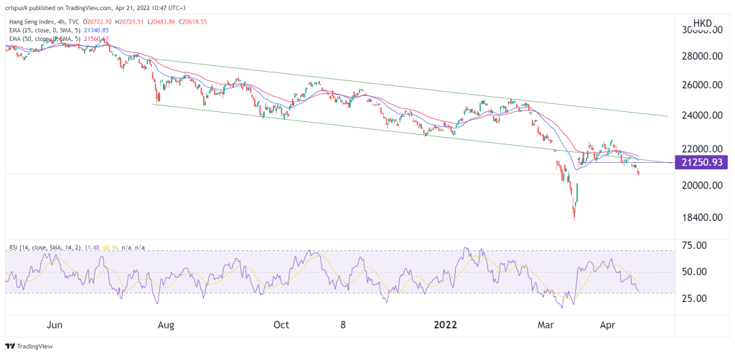
Task: Click the 20000.00 price axis label
Action: 701,185
